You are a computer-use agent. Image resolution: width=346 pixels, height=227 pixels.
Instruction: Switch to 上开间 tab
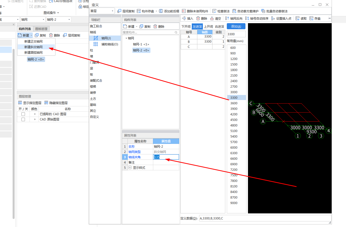[208, 26]
